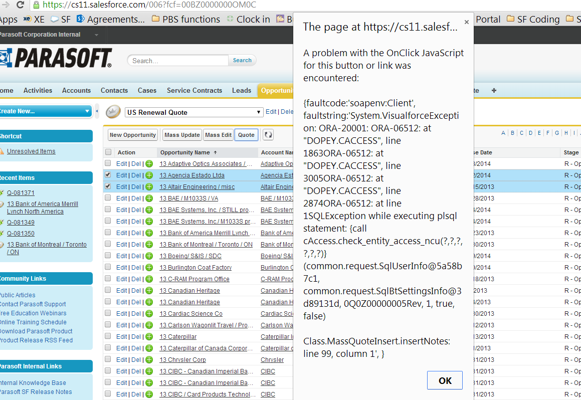Click the green plus icon for 13 Agencia Estado Ltda

click(x=149, y=175)
